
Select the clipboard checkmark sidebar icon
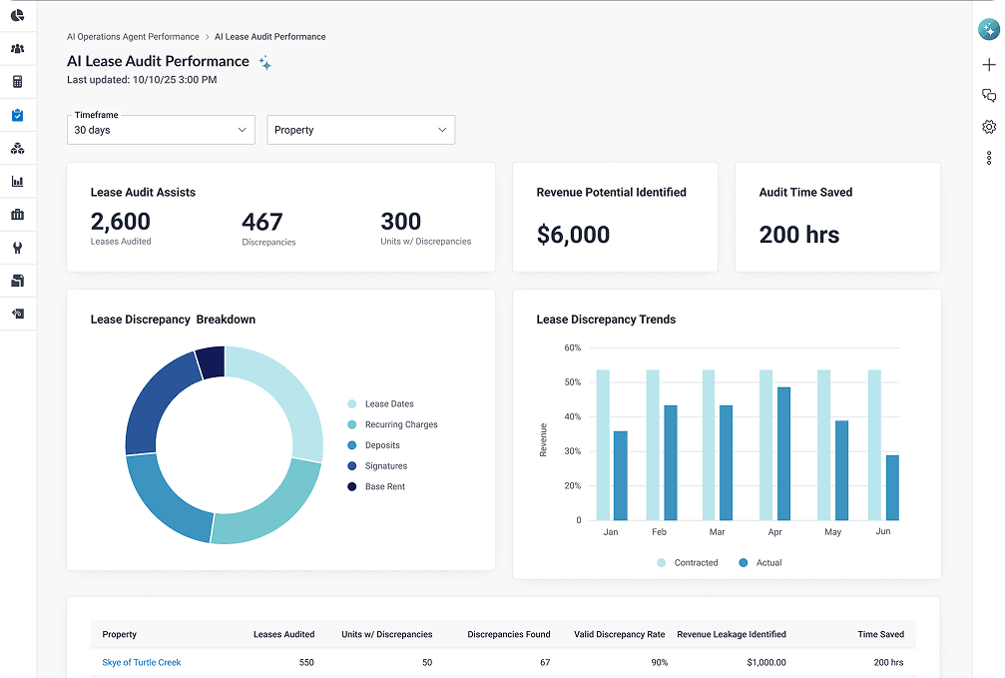17,115
